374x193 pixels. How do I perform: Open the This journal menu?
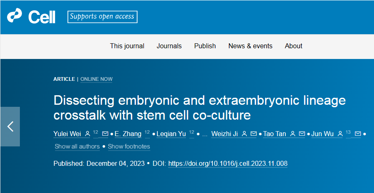click(127, 46)
